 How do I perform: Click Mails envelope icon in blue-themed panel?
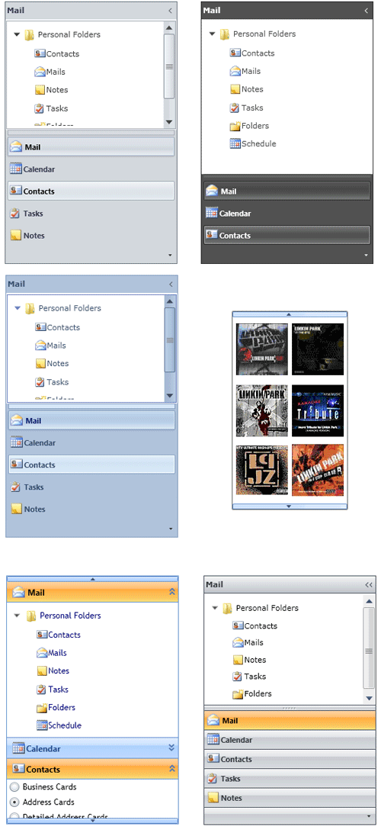coord(40,345)
